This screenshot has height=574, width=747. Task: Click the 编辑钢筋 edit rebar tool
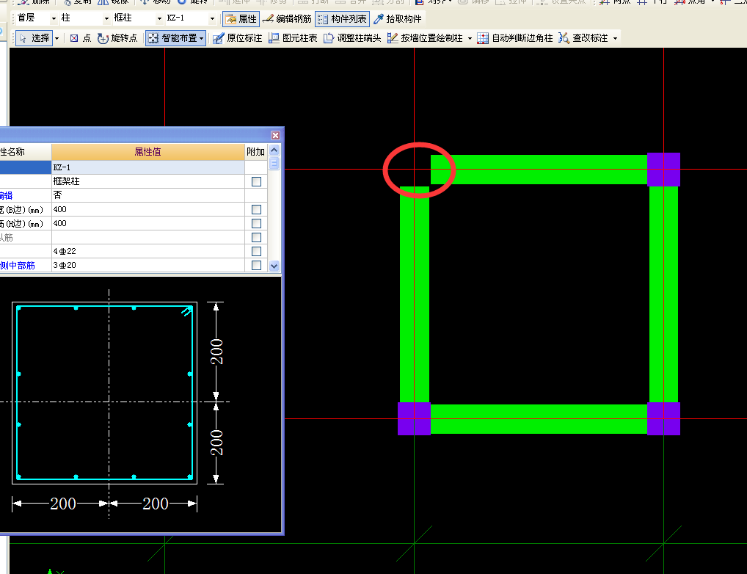(287, 19)
